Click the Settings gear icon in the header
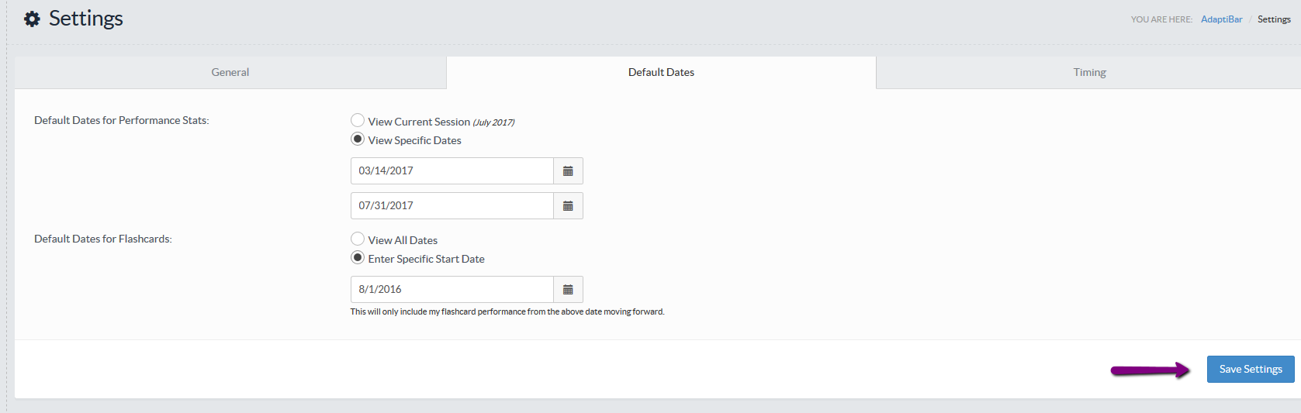The height and width of the screenshot is (413, 1301). coord(32,19)
